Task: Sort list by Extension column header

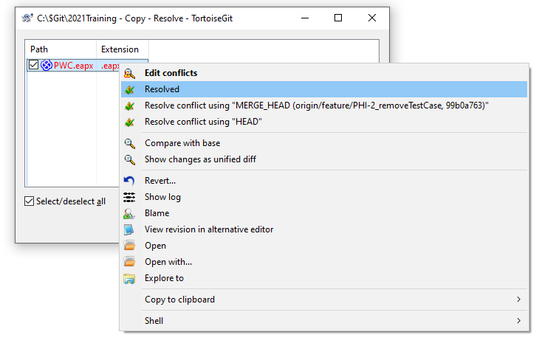Action: [x=121, y=49]
